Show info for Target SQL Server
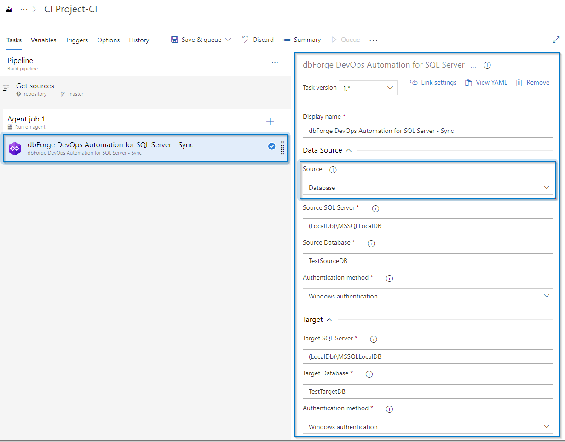The image size is (565, 442). coord(374,339)
